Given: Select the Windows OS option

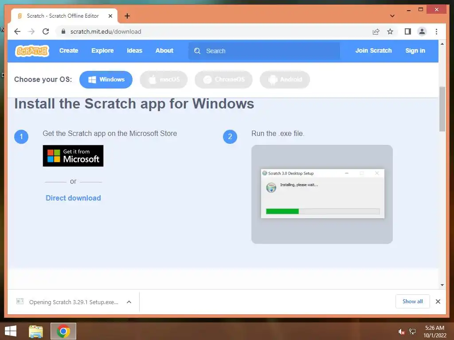Looking at the screenshot, I should coord(106,80).
